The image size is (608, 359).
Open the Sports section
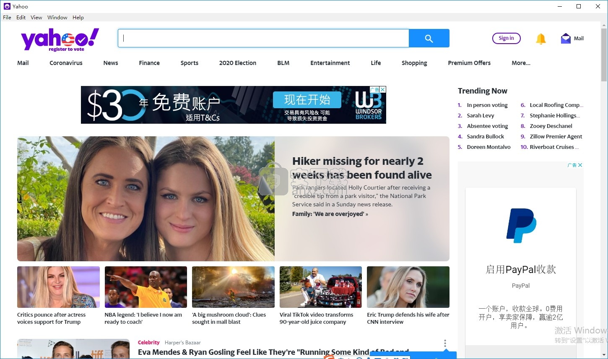190,63
